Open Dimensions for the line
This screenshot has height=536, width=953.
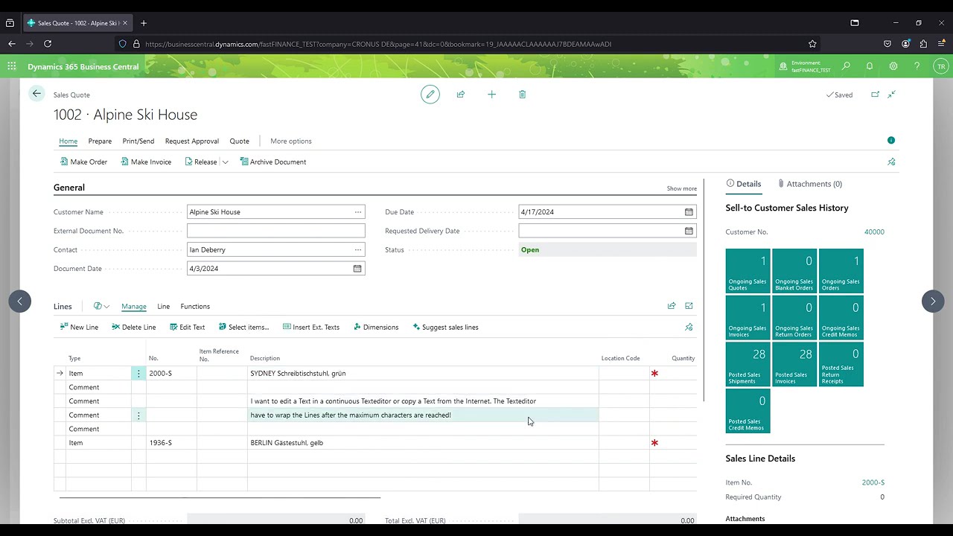[x=376, y=327]
